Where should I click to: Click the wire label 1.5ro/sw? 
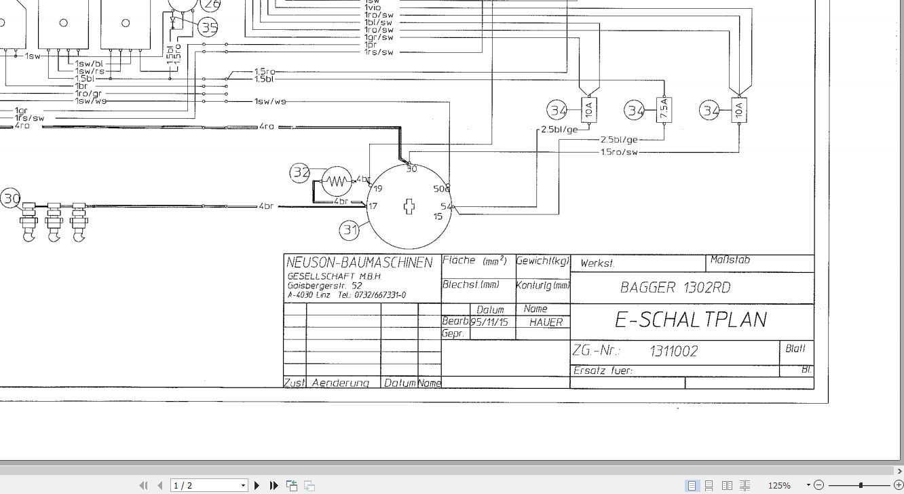619,151
